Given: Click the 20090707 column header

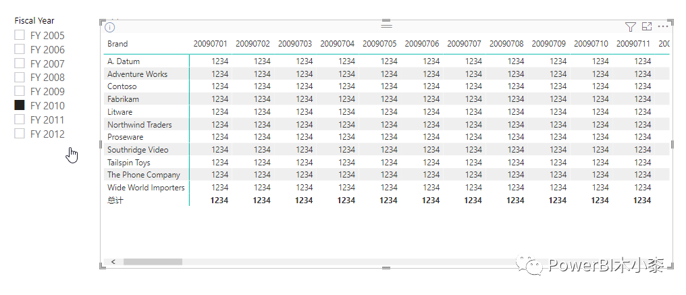Looking at the screenshot, I should point(464,44).
